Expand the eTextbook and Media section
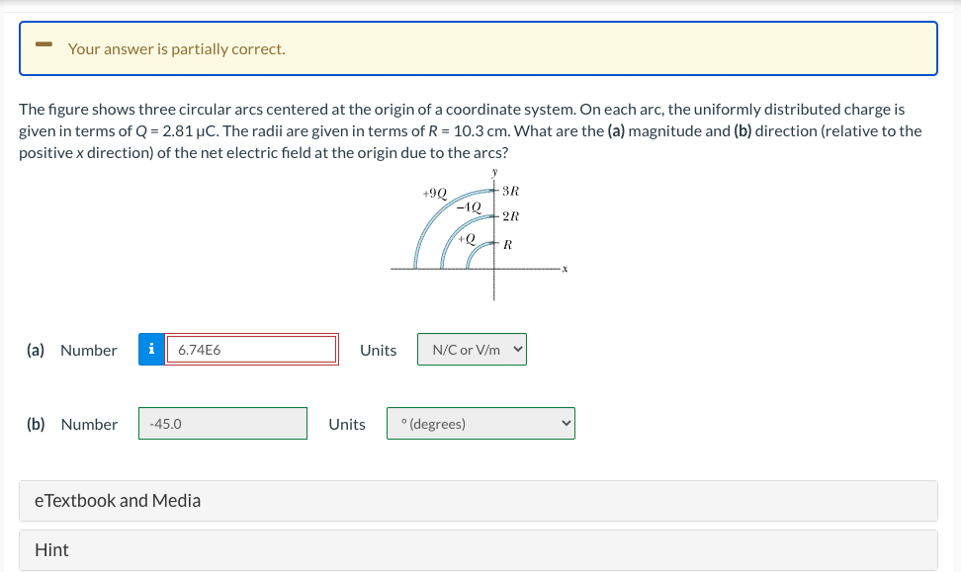961x572 pixels. pyautogui.click(x=120, y=501)
